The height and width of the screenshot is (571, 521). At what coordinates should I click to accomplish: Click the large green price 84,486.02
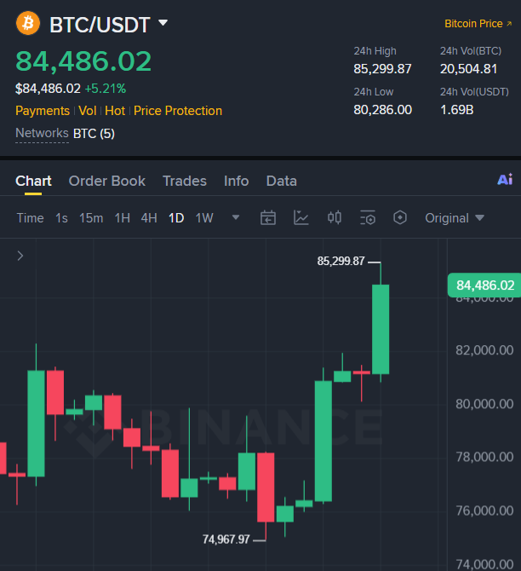(83, 61)
